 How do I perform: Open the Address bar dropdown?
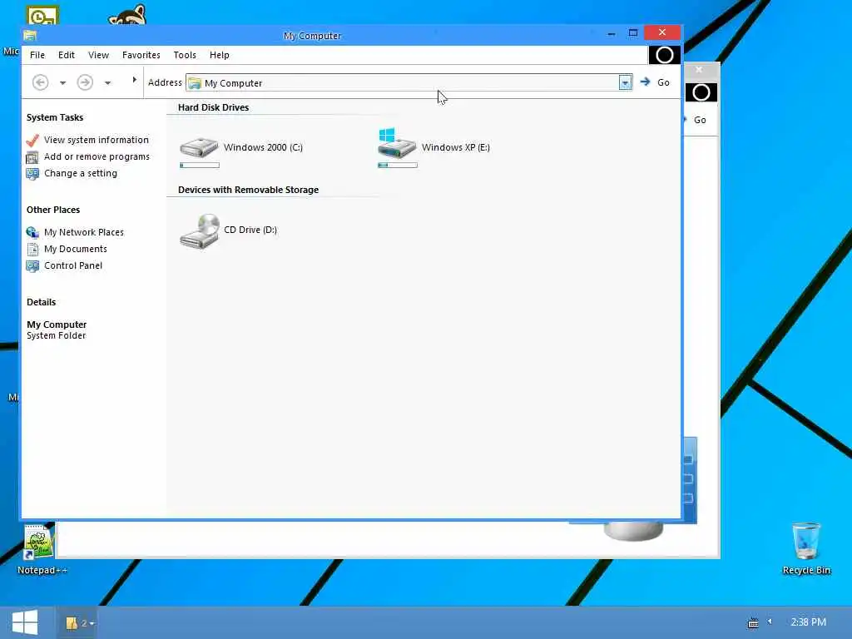pyautogui.click(x=625, y=82)
